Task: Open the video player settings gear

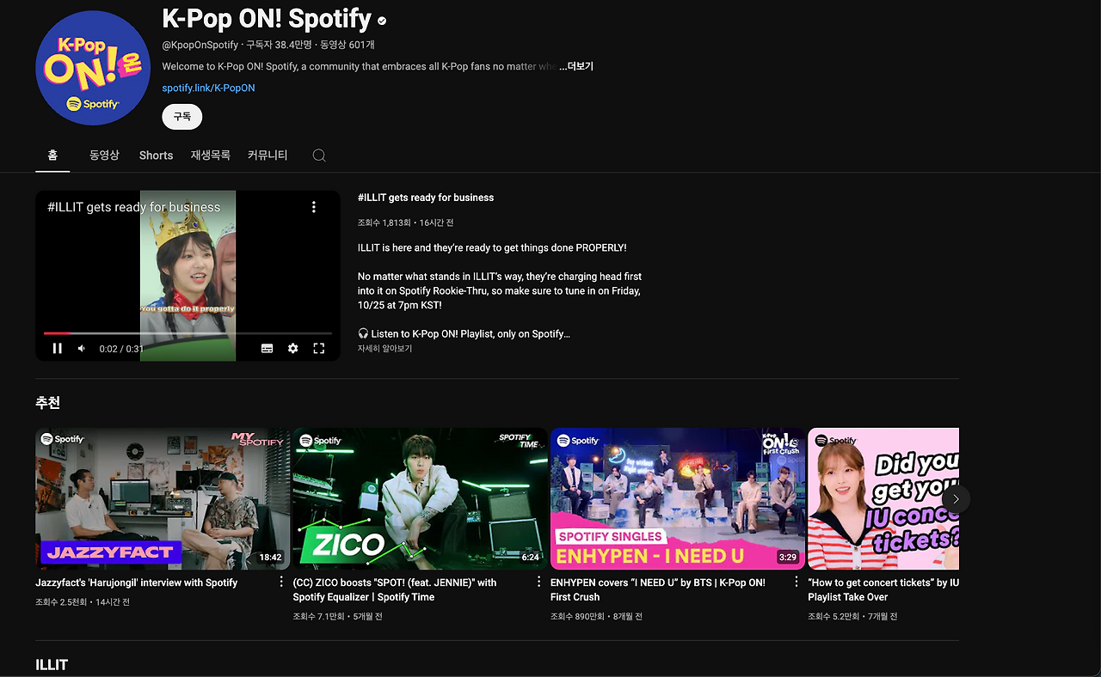Action: (x=293, y=348)
